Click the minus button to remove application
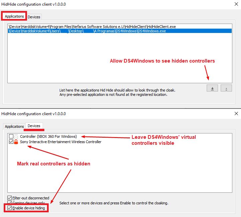241x217 pixels. pos(226,88)
